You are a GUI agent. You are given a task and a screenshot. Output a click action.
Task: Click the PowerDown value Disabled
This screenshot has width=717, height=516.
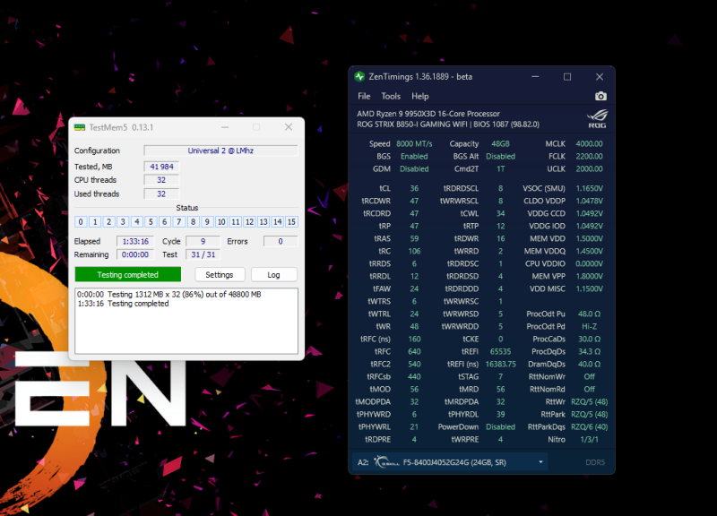pos(500,427)
